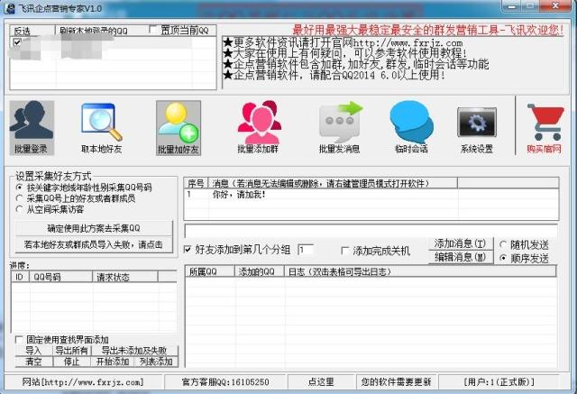577x394 pixels.
Task: Click the 编辑消息(M) button
Action: point(460,257)
